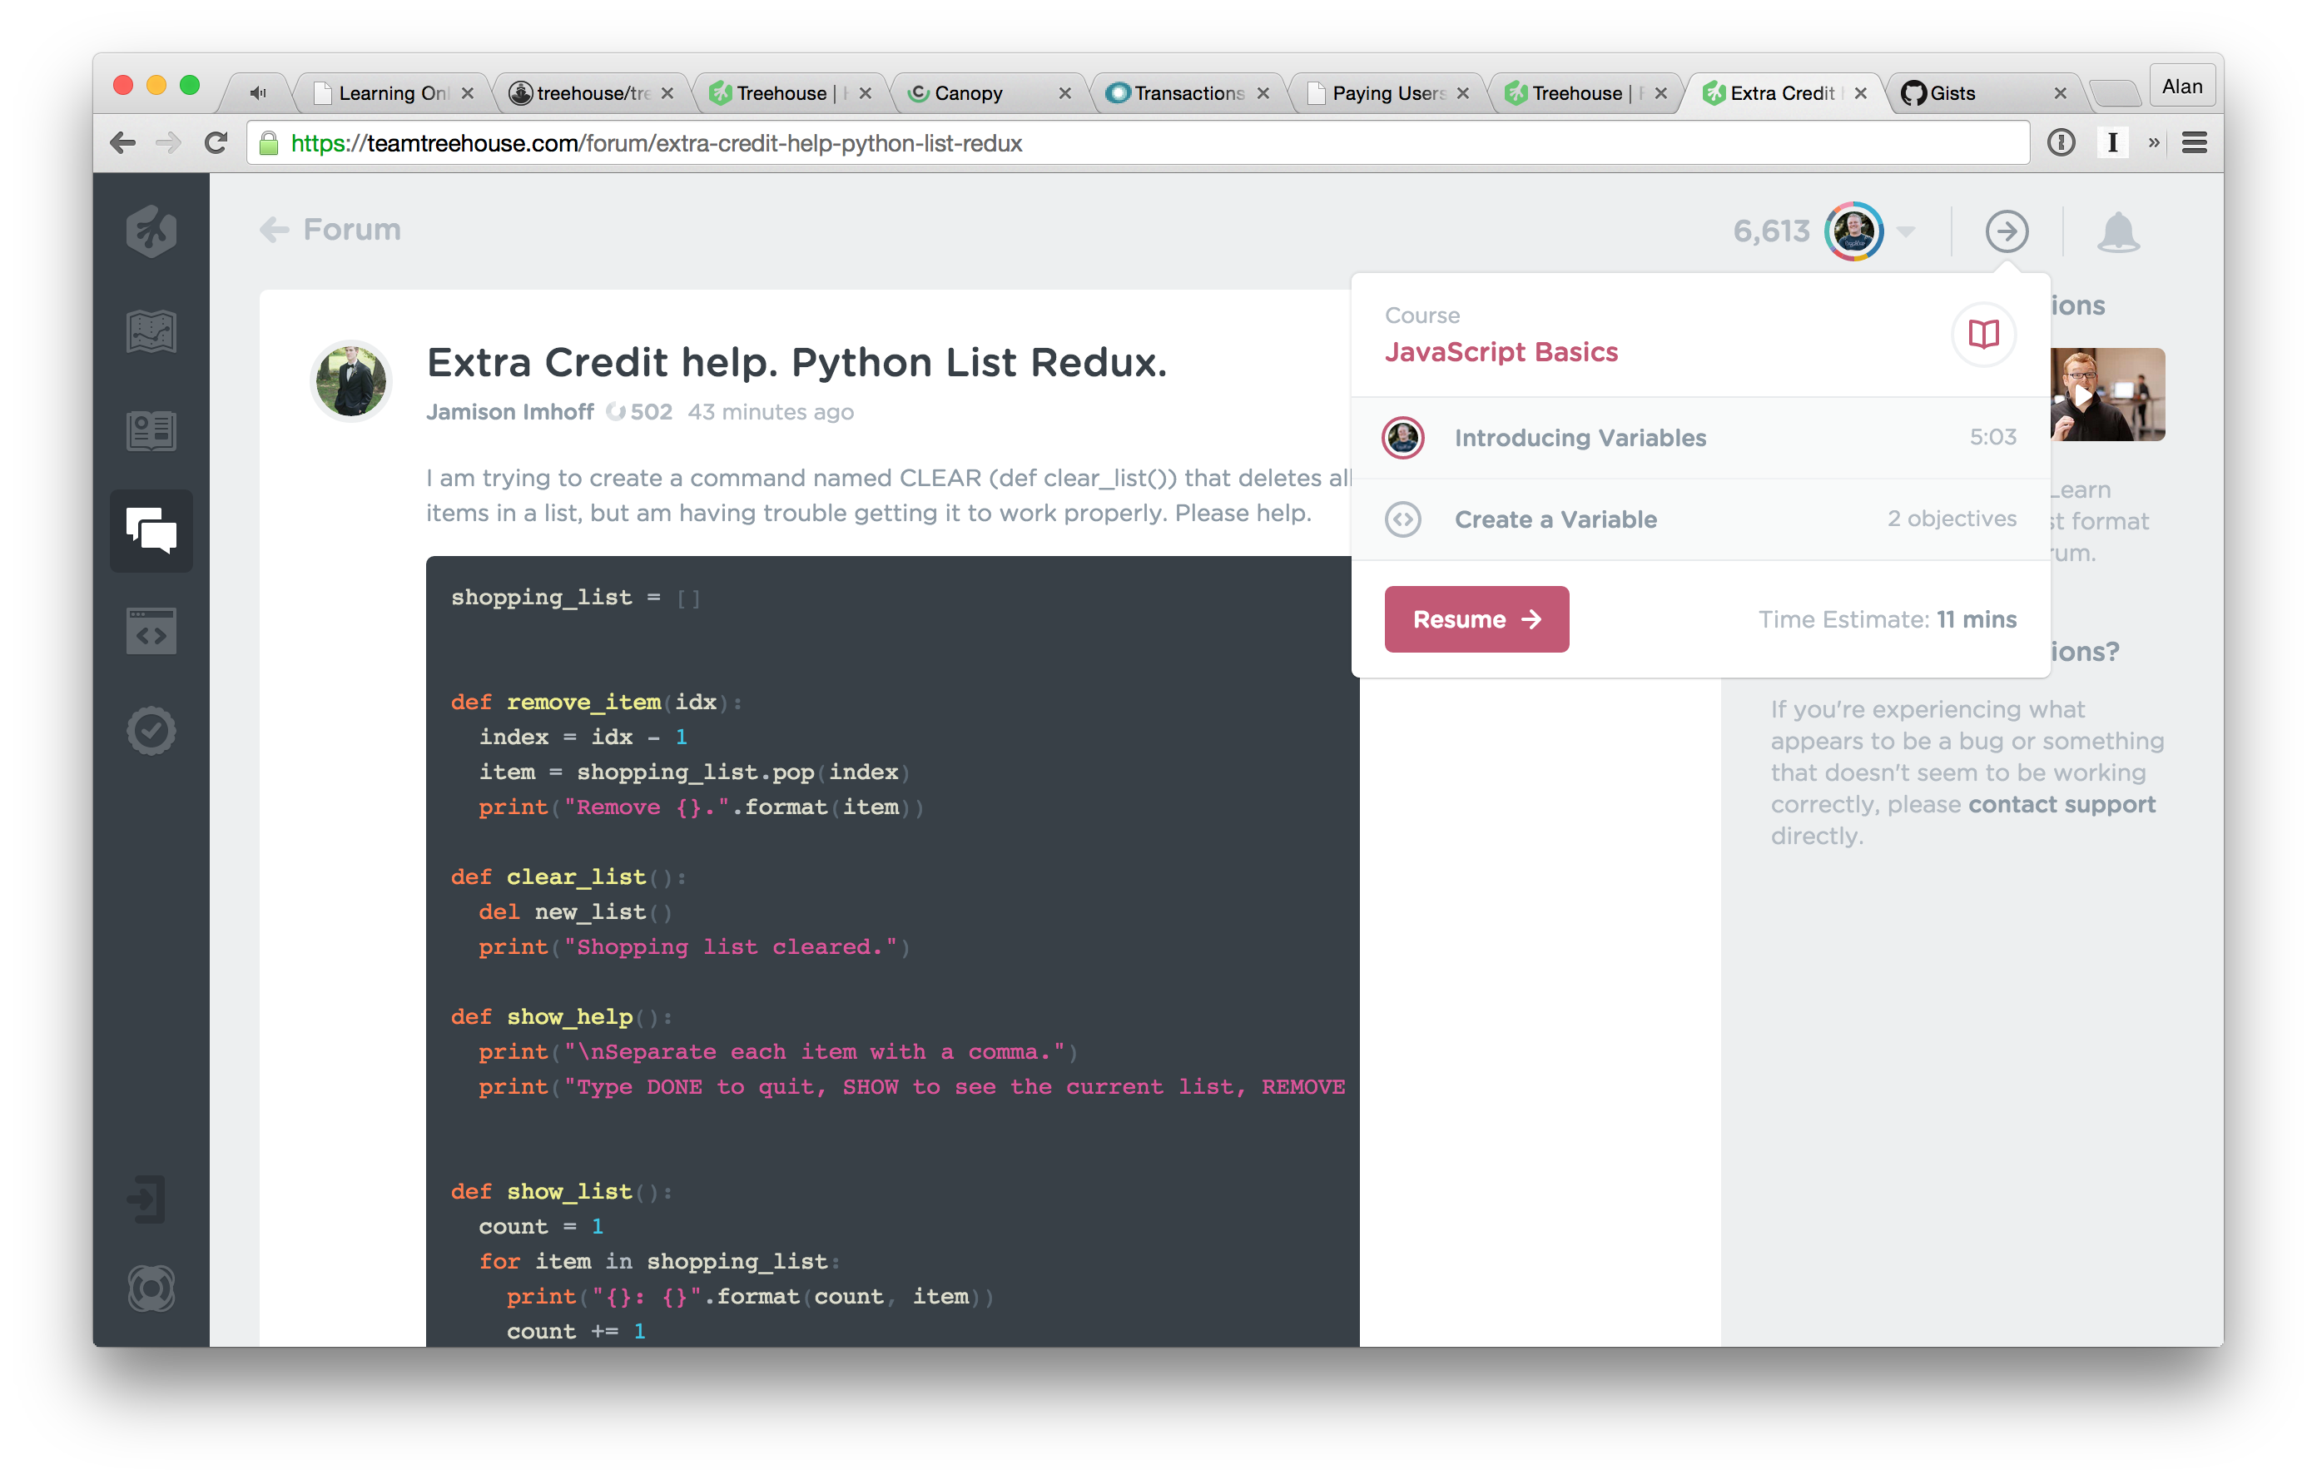Click the checkmark badge sidebar icon
Viewport: 2317px width, 1480px height.
click(x=151, y=732)
